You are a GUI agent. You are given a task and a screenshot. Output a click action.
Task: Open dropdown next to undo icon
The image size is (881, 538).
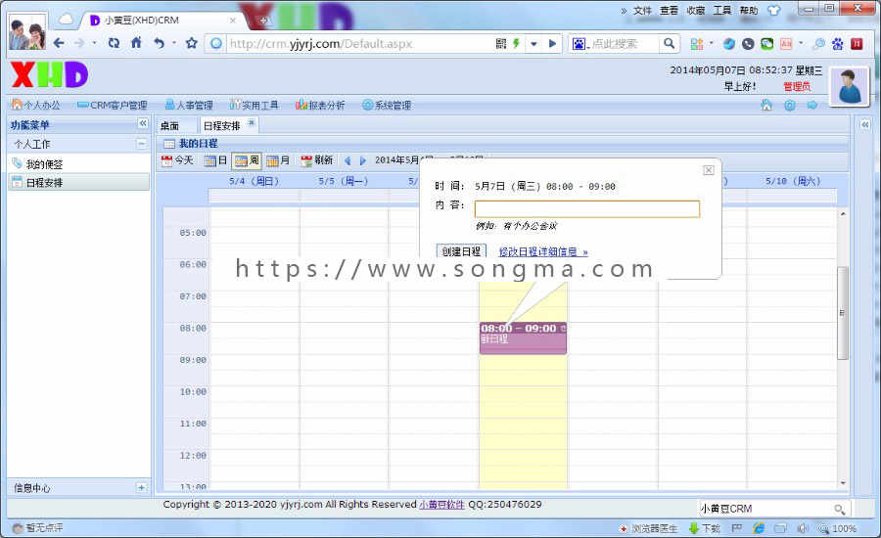click(x=174, y=43)
